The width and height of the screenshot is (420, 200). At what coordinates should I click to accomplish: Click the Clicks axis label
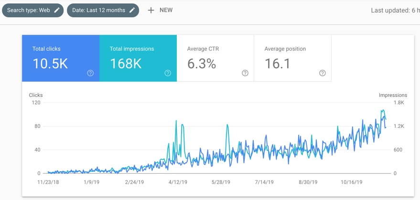point(36,95)
